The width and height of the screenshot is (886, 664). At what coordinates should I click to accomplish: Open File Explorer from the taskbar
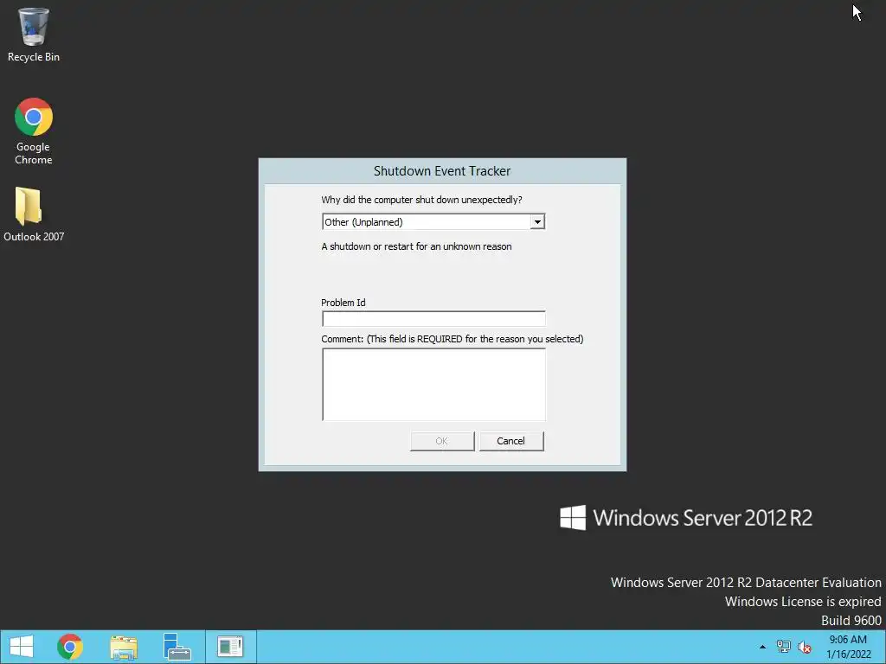coord(124,647)
